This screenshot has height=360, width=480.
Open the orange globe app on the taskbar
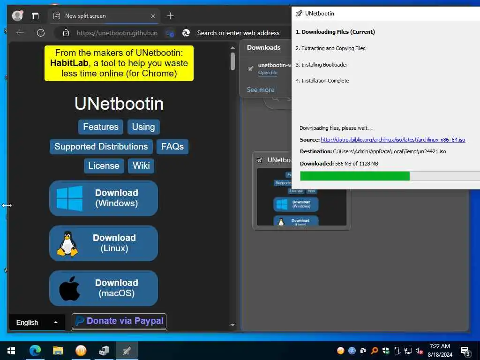[x=81, y=351]
